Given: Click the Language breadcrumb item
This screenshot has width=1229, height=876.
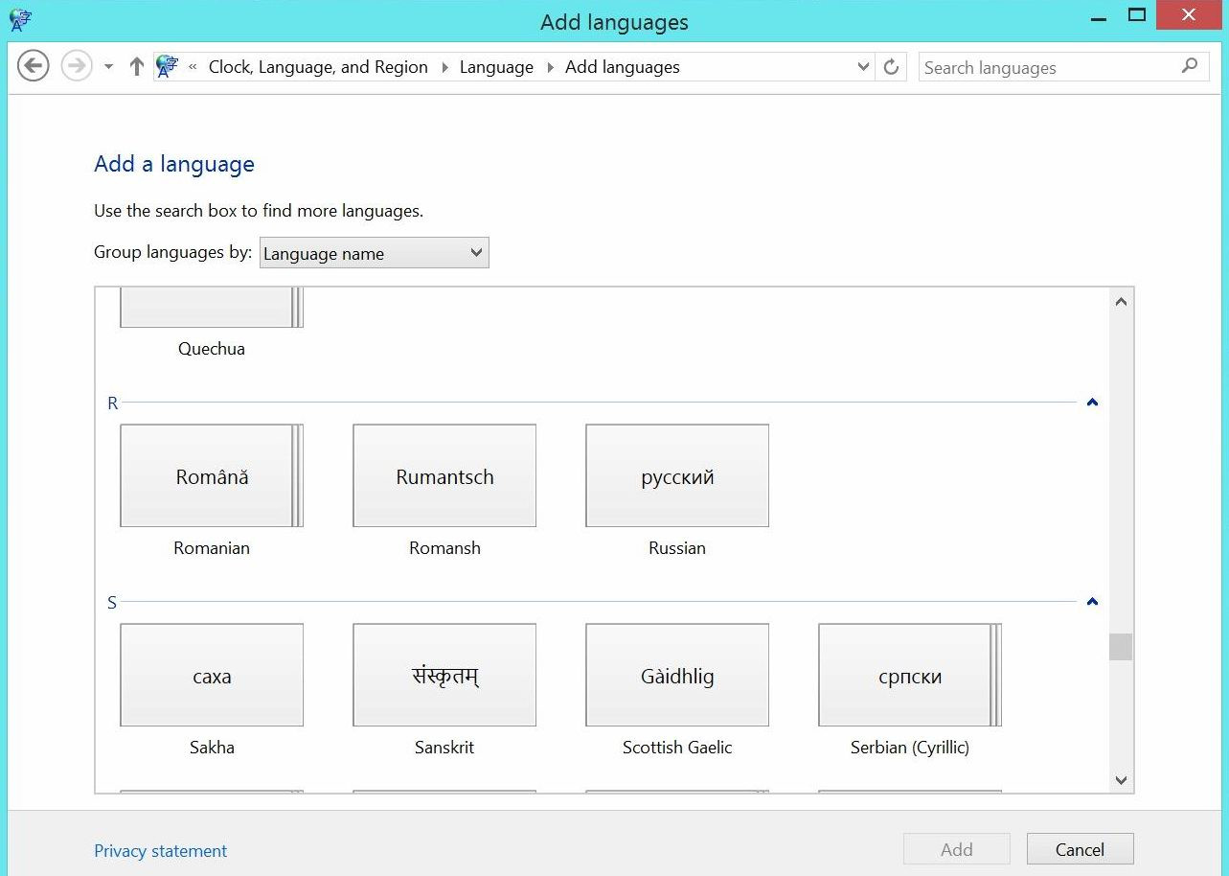Looking at the screenshot, I should 496,67.
